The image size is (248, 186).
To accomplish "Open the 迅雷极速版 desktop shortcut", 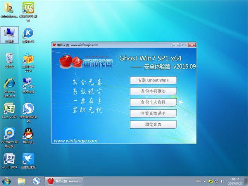I will [x=28, y=159].
